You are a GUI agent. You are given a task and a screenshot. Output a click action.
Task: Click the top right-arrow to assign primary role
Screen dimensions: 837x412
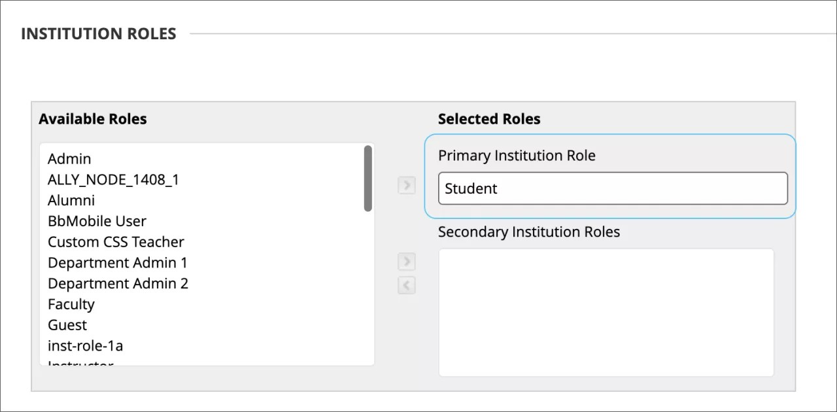pos(406,186)
